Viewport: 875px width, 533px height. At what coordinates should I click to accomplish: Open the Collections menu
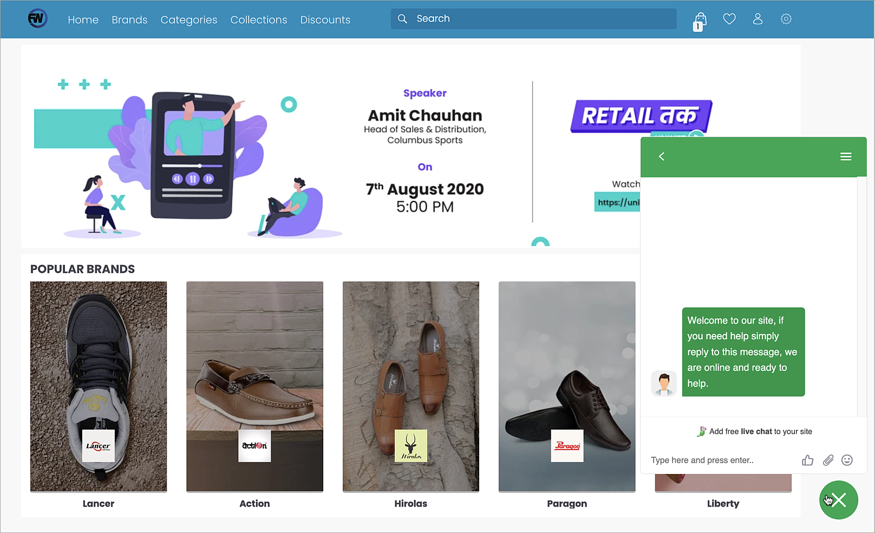tap(259, 19)
